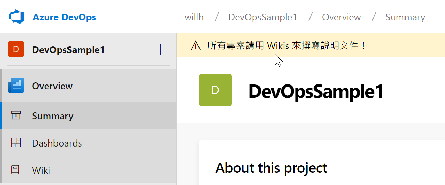Click the Dashboards sidebar icon
The width and height of the screenshot is (445, 185).
click(x=16, y=143)
